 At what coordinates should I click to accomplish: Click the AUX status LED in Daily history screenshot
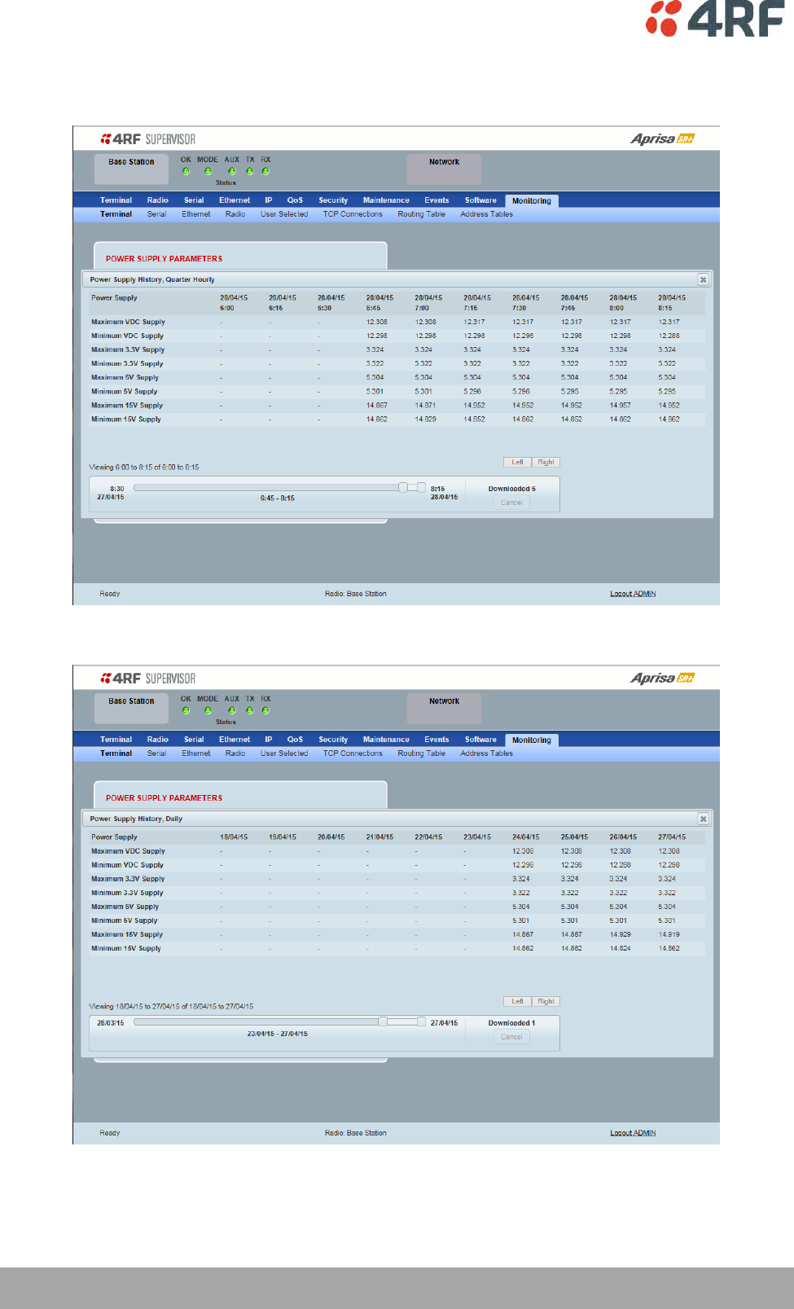232,711
